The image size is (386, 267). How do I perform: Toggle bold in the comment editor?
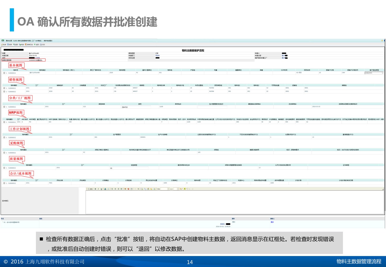click(x=95, y=189)
